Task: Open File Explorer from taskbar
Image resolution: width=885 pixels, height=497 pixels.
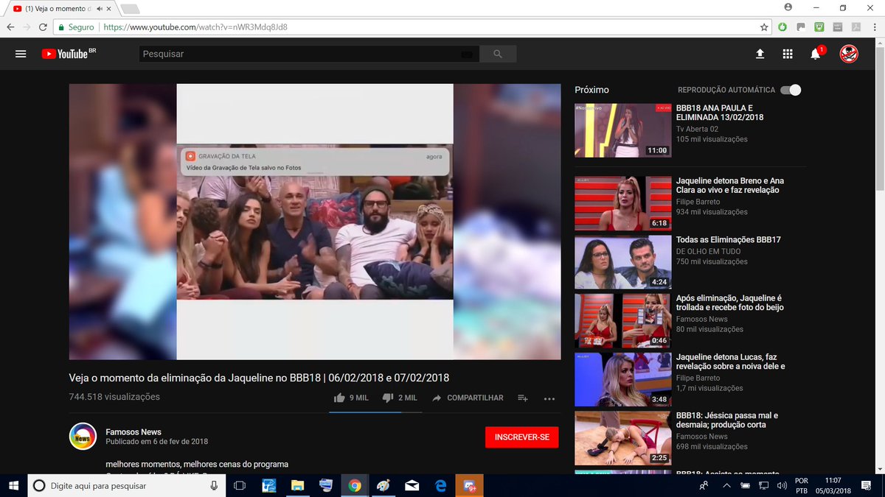Action: (297, 486)
